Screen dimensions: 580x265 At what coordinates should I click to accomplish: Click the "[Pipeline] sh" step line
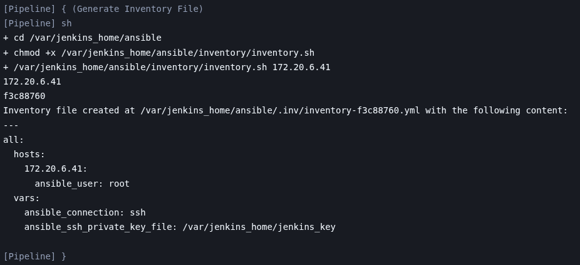(x=38, y=23)
